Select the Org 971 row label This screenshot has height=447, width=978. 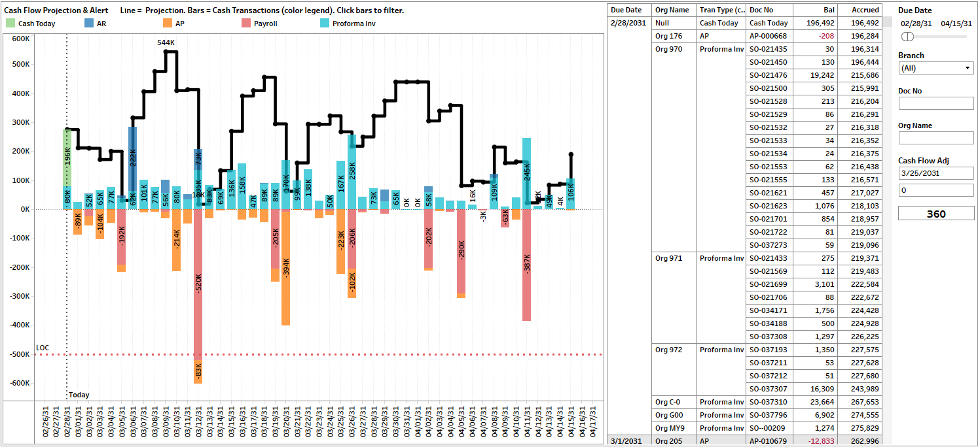[x=668, y=258]
